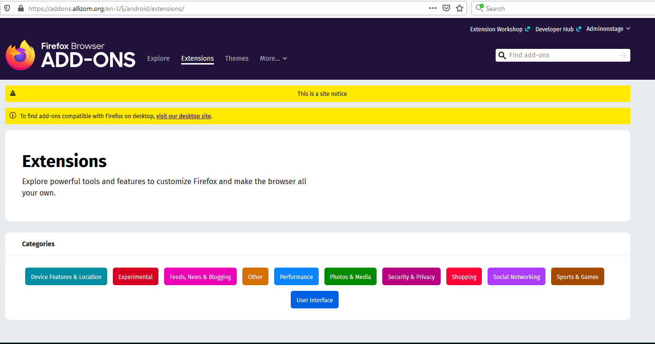Open Security & Privacy category
Viewport: 655px width, 344px height.
pyautogui.click(x=411, y=277)
